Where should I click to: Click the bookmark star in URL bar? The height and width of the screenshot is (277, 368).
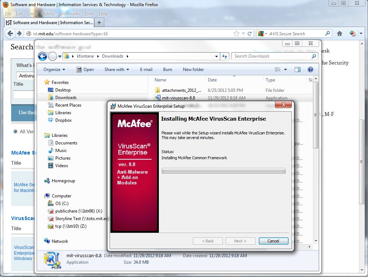click(236, 33)
